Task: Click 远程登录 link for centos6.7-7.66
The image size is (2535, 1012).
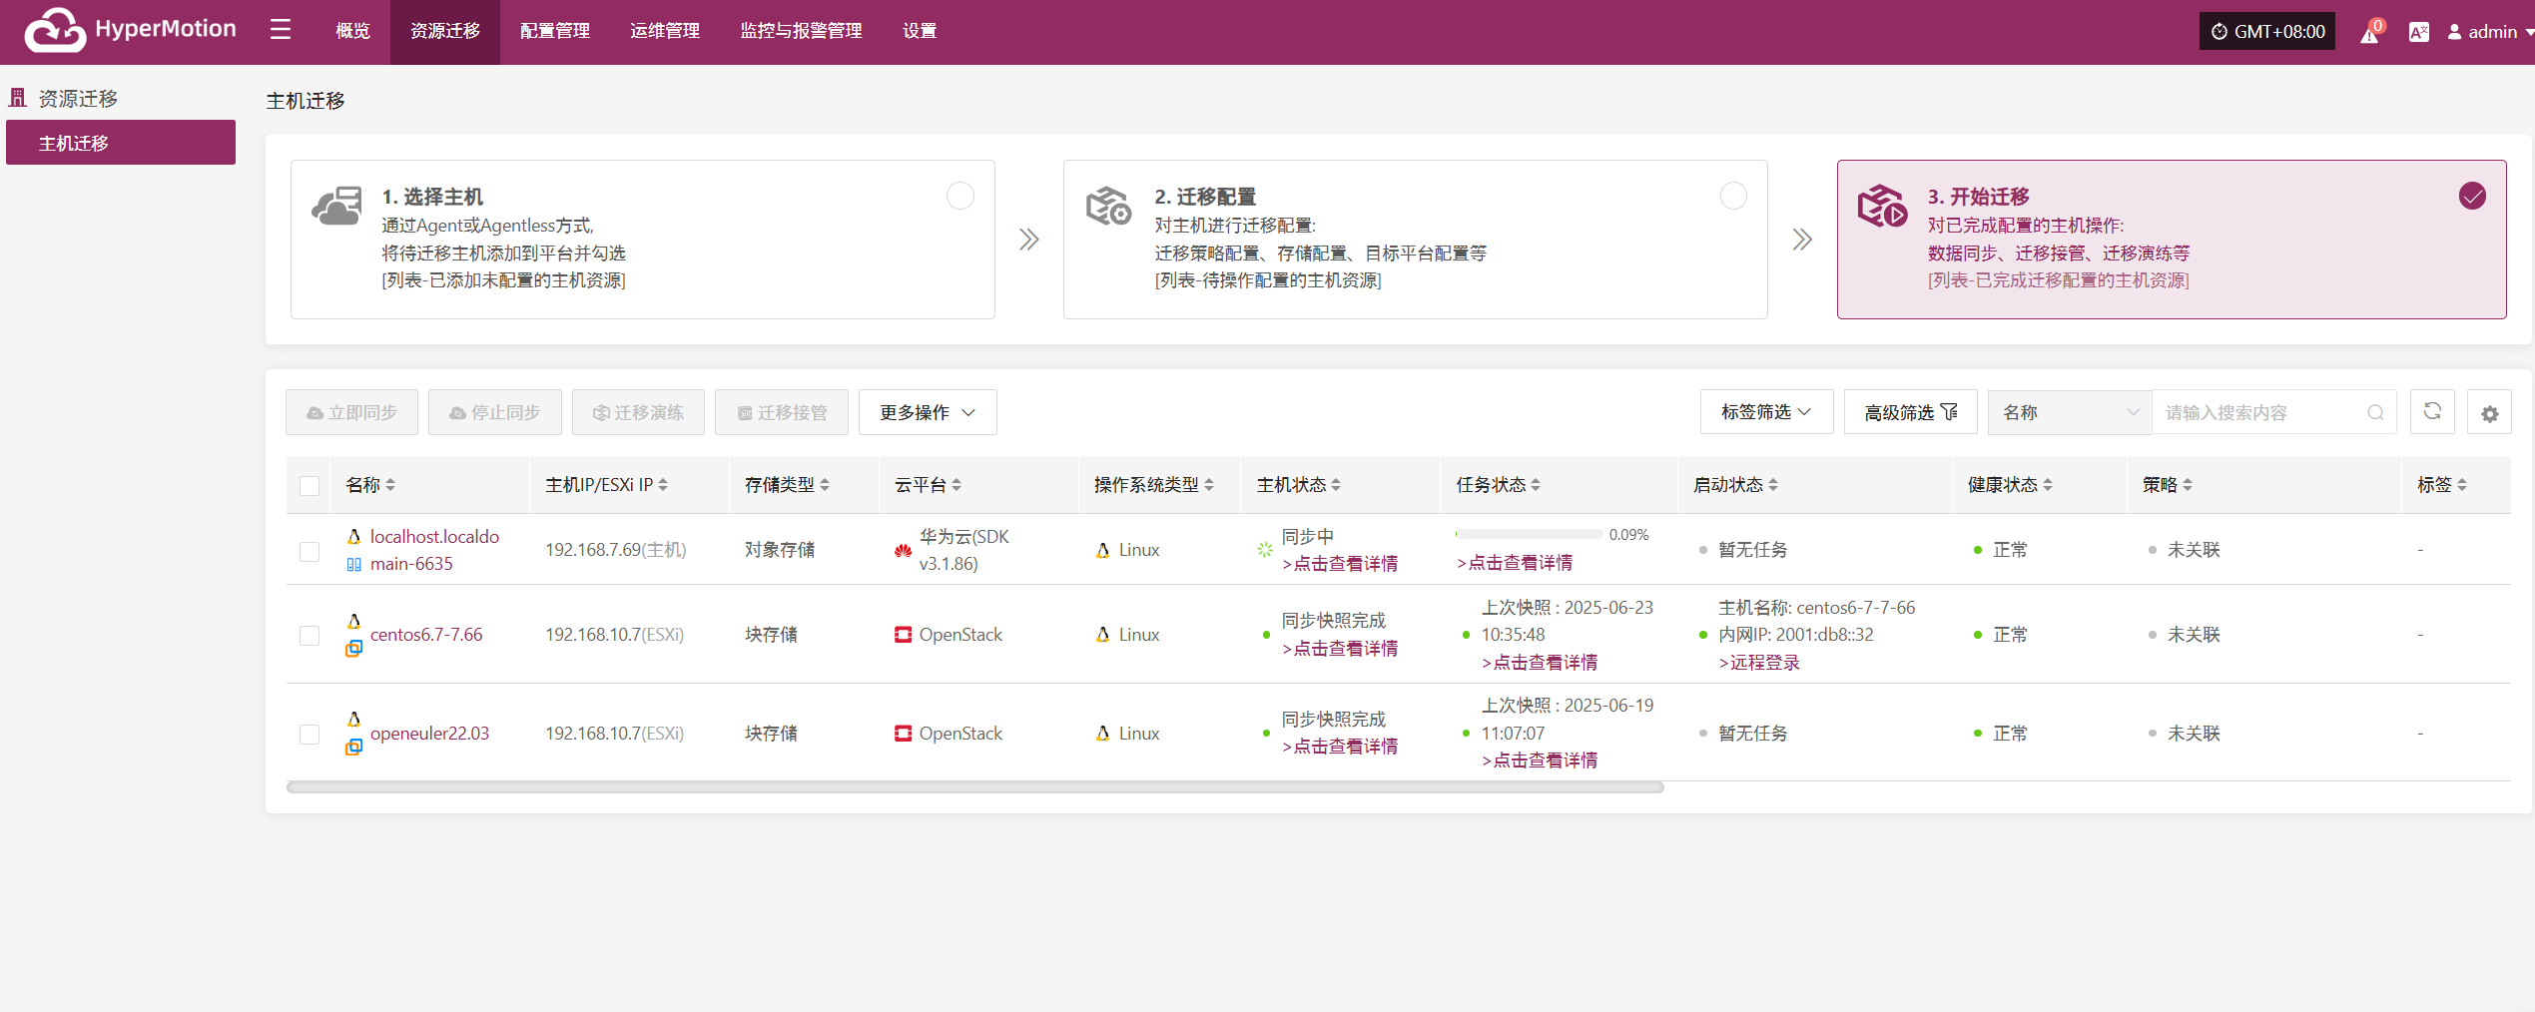Action: point(1759,663)
